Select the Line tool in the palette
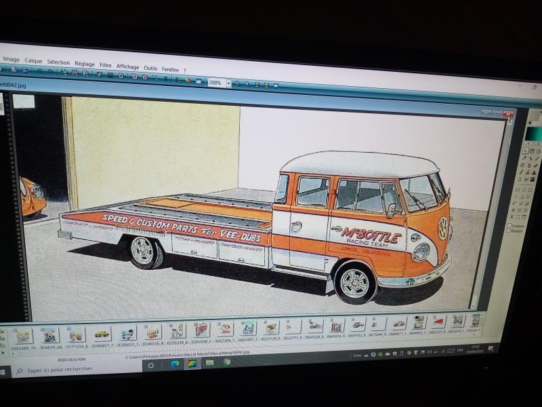The height and width of the screenshot is (407, 542). (x=537, y=159)
